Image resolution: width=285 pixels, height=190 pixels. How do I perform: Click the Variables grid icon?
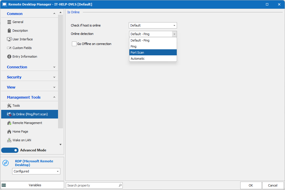(4, 185)
